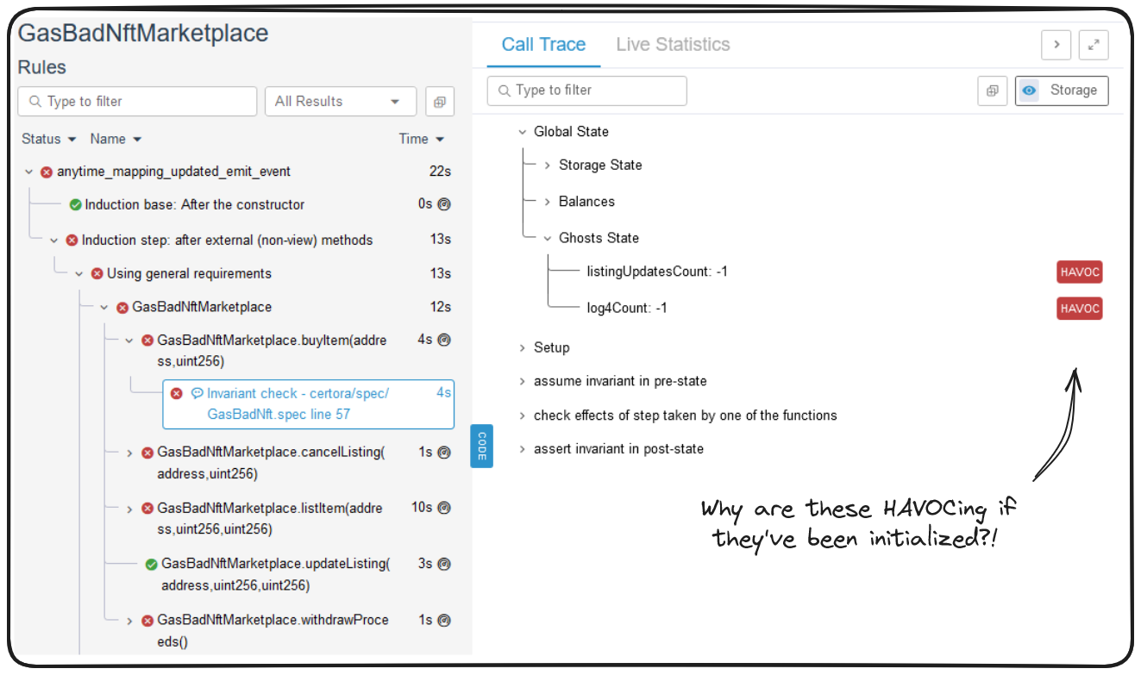
Task: Open Invariant check GasBadNft.spec line 57
Action: point(298,403)
